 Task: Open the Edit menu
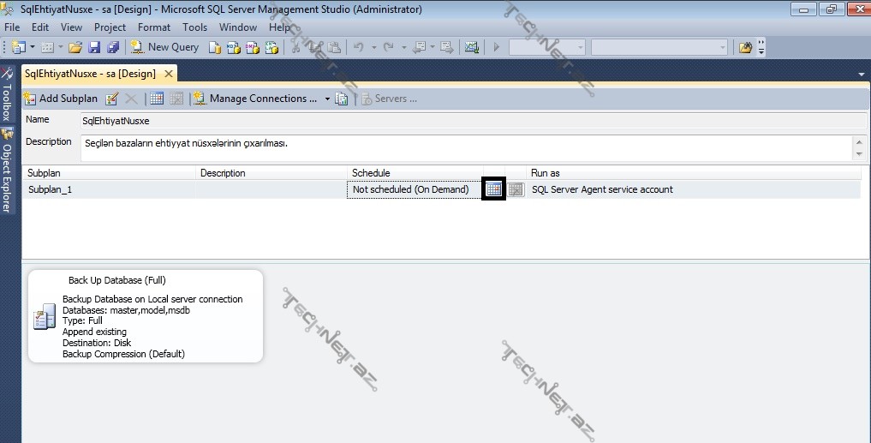40,27
